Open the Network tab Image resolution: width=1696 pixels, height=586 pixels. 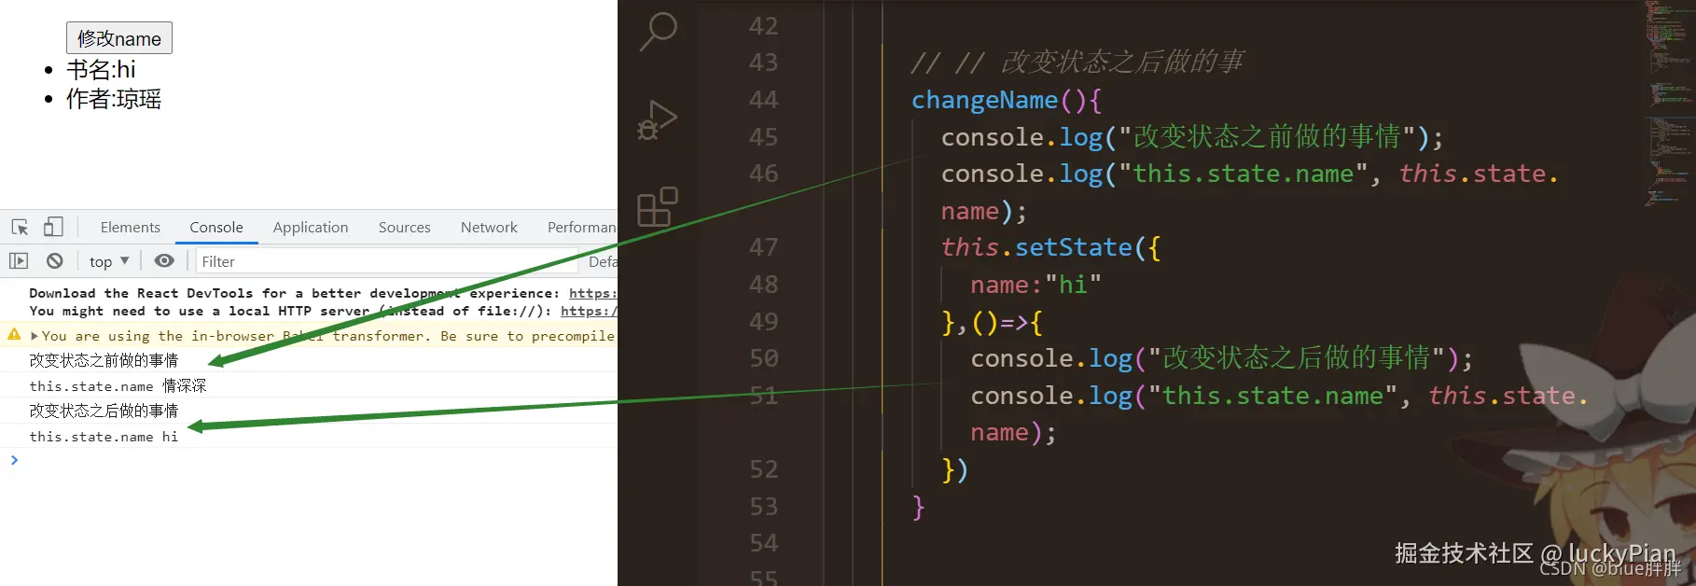tap(489, 227)
